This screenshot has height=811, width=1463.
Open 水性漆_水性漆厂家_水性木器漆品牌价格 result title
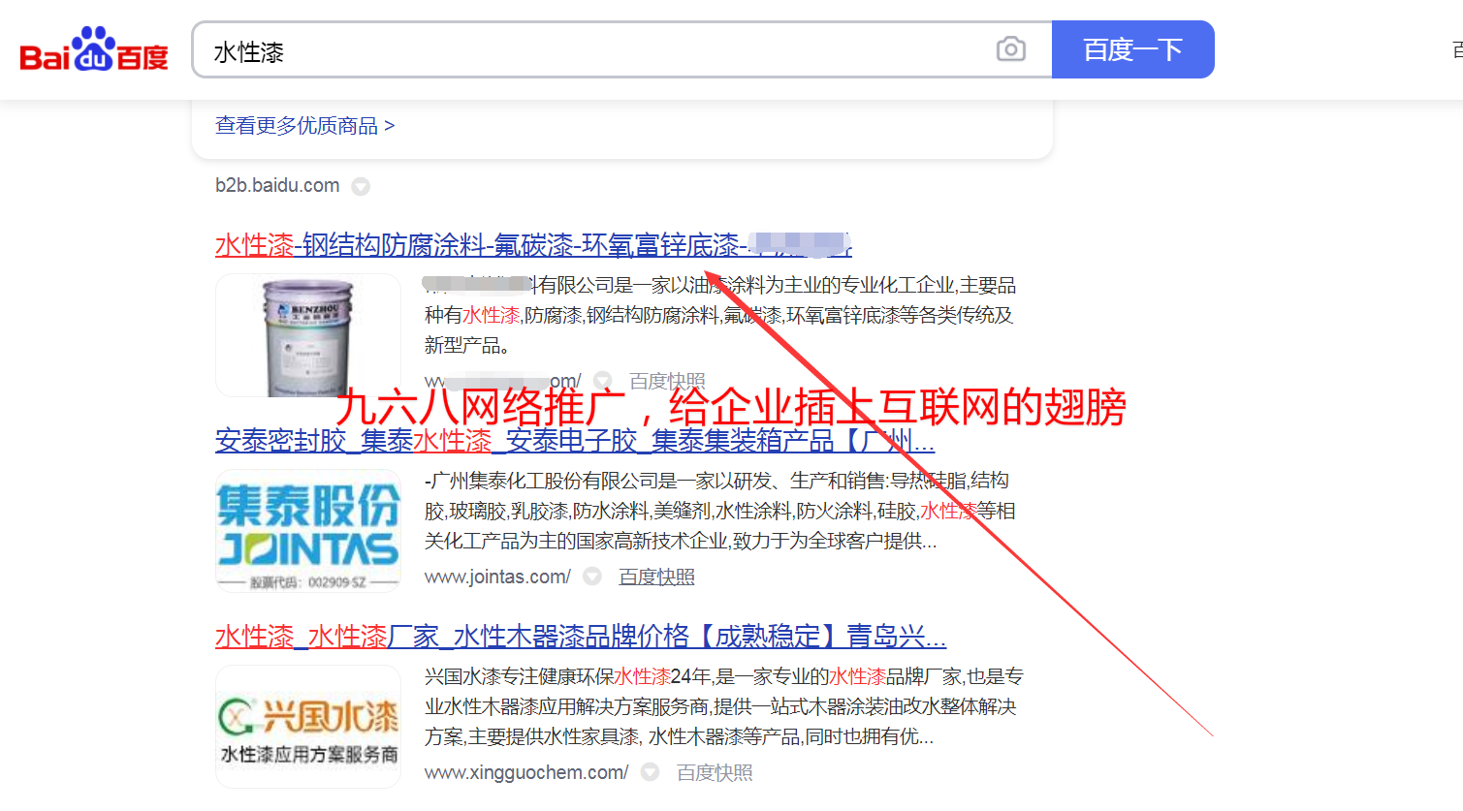581,637
